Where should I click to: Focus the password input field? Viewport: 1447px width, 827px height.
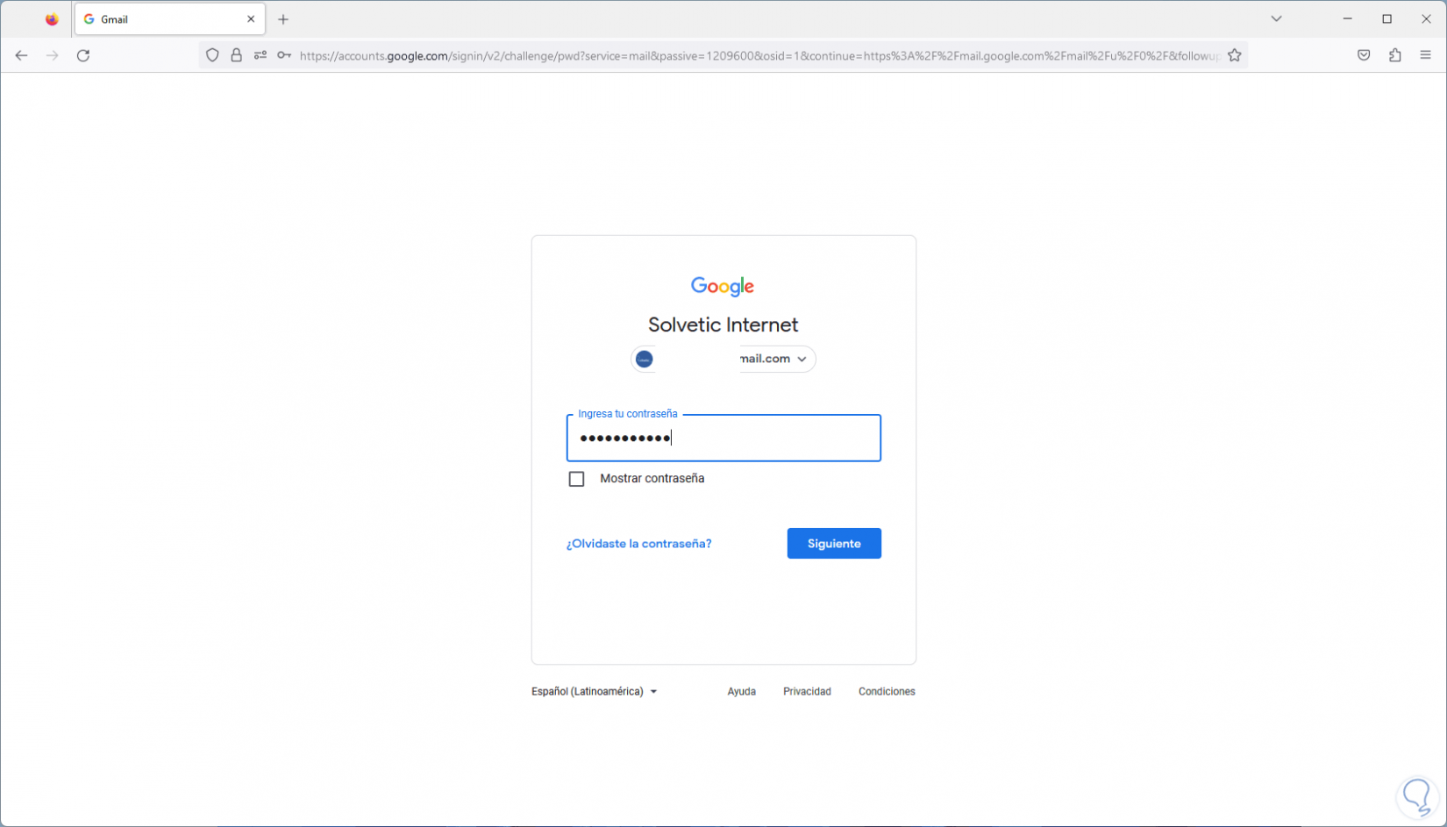[723, 438]
